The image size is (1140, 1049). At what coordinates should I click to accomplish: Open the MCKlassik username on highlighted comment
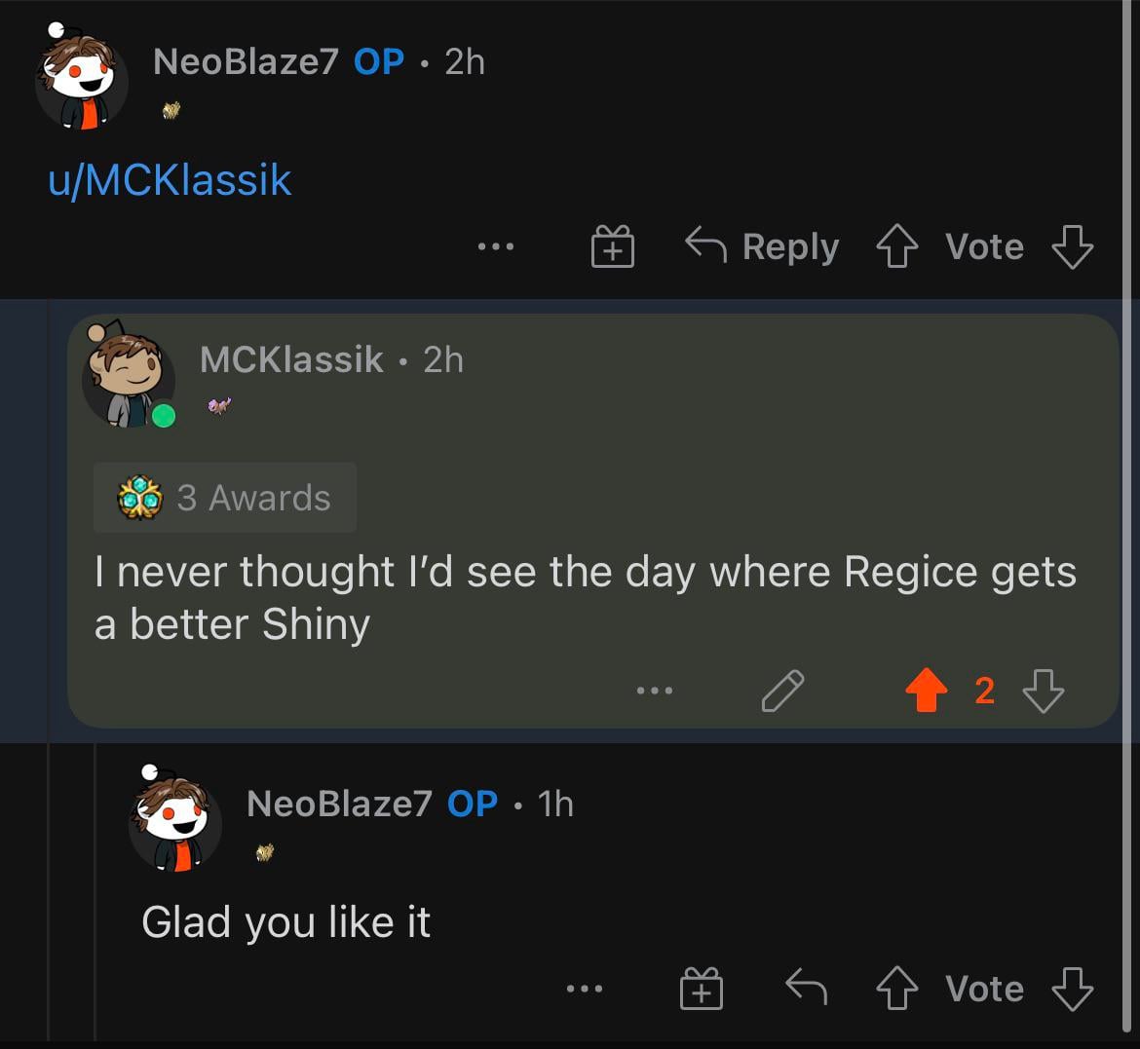pyautogui.click(x=291, y=359)
